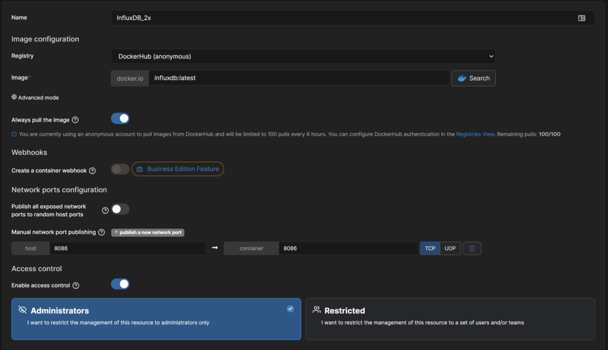Screen dimensions: 608x350
Task: Select the Administrators access card
Action: click(156, 318)
